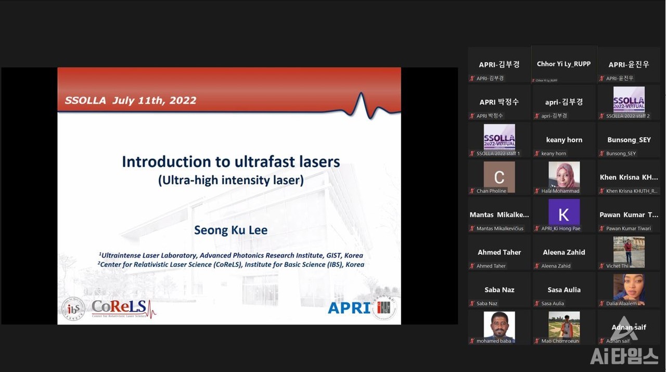The height and width of the screenshot is (372, 666).
Task: Click the muted mic icon beside Aleena Zahid
Action: (536, 266)
